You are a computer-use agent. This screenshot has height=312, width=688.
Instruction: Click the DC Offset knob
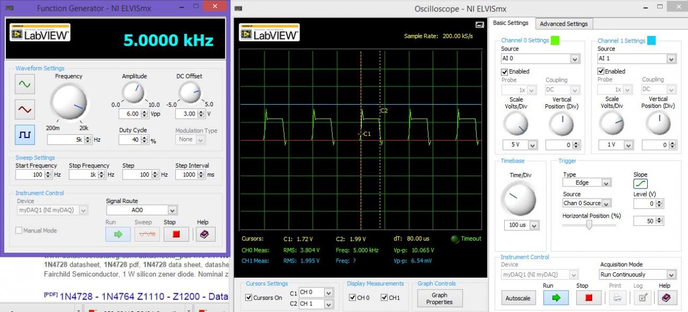190,92
